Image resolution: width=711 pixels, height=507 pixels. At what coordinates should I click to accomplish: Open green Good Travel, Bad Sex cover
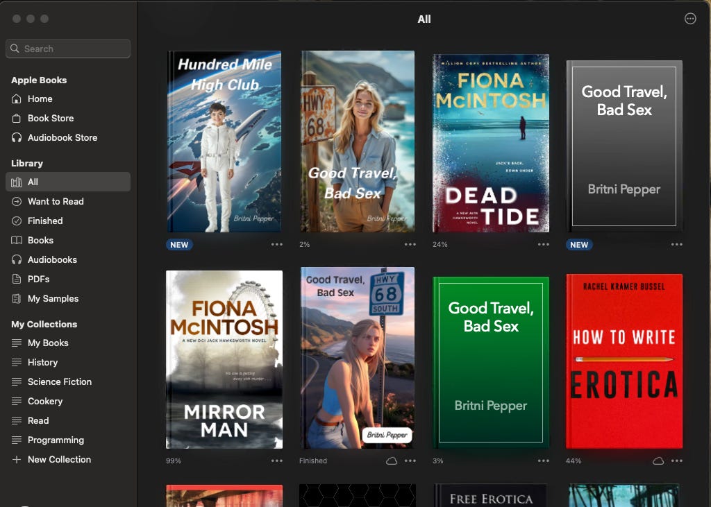[491, 363]
